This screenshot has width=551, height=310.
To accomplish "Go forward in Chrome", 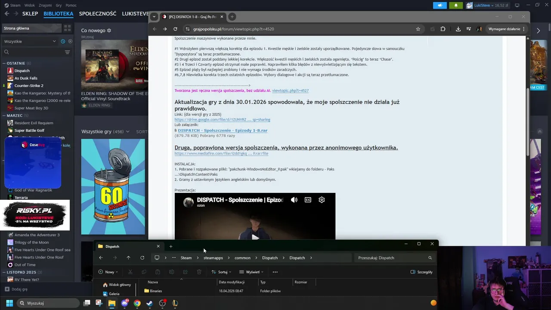I will point(165,29).
